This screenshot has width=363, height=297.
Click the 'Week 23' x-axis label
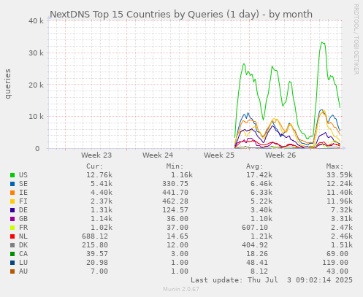click(x=96, y=155)
